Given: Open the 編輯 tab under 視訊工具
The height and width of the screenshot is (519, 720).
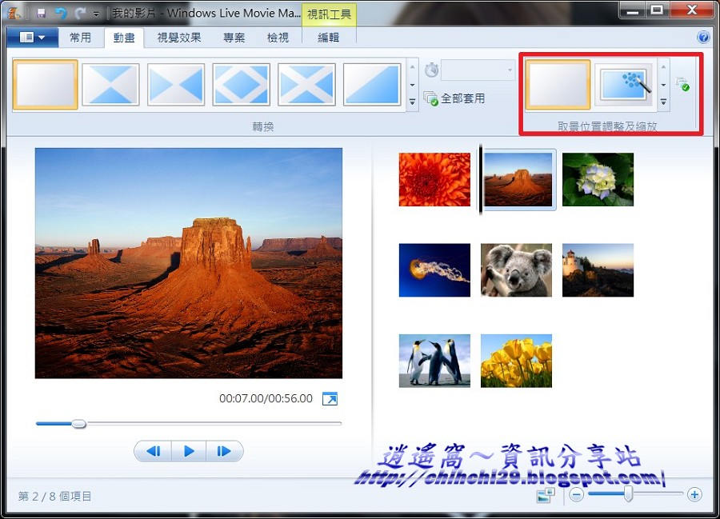Looking at the screenshot, I should pos(329,38).
